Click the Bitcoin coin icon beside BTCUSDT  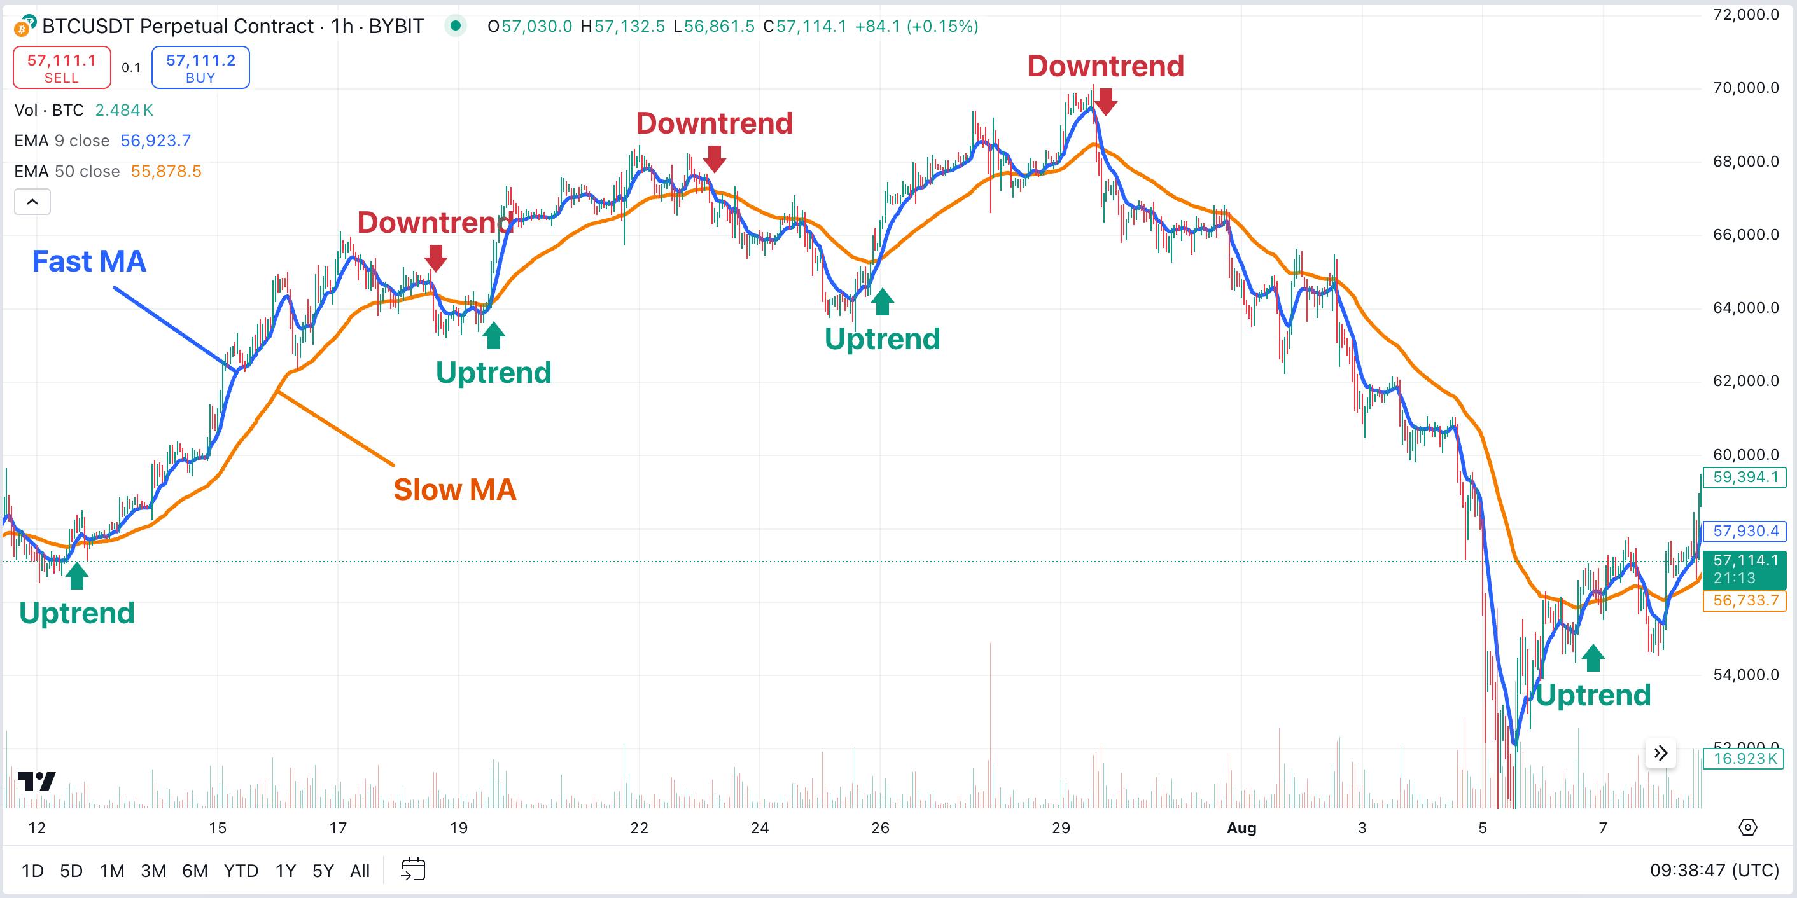(x=23, y=26)
